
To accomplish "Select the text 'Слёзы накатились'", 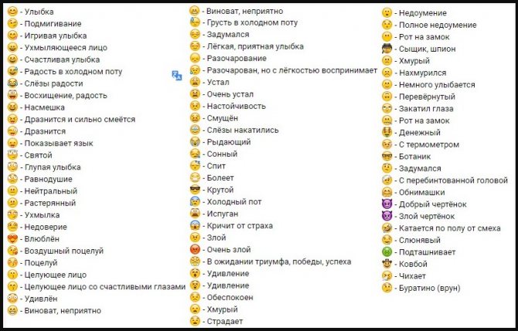I will [x=243, y=130].
